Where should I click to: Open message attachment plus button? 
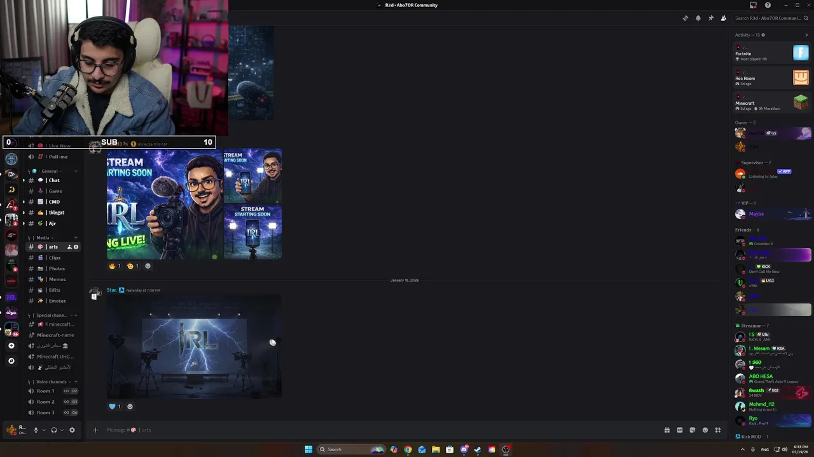(95, 430)
